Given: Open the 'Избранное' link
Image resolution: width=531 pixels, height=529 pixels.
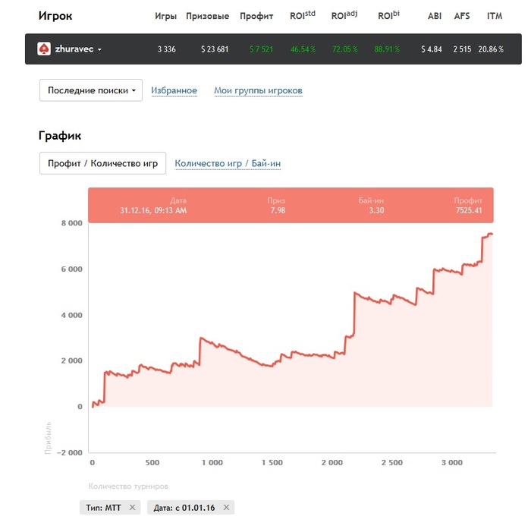Looking at the screenshot, I should click(x=174, y=91).
